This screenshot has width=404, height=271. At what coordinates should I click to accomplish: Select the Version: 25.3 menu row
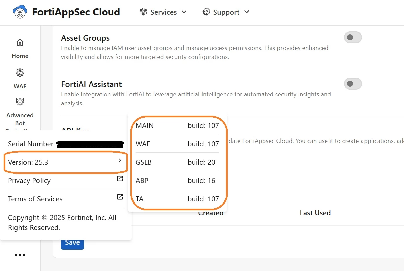(x=66, y=162)
